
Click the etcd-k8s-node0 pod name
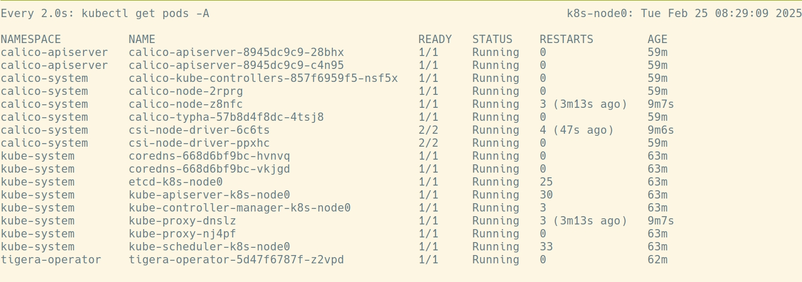coord(176,182)
